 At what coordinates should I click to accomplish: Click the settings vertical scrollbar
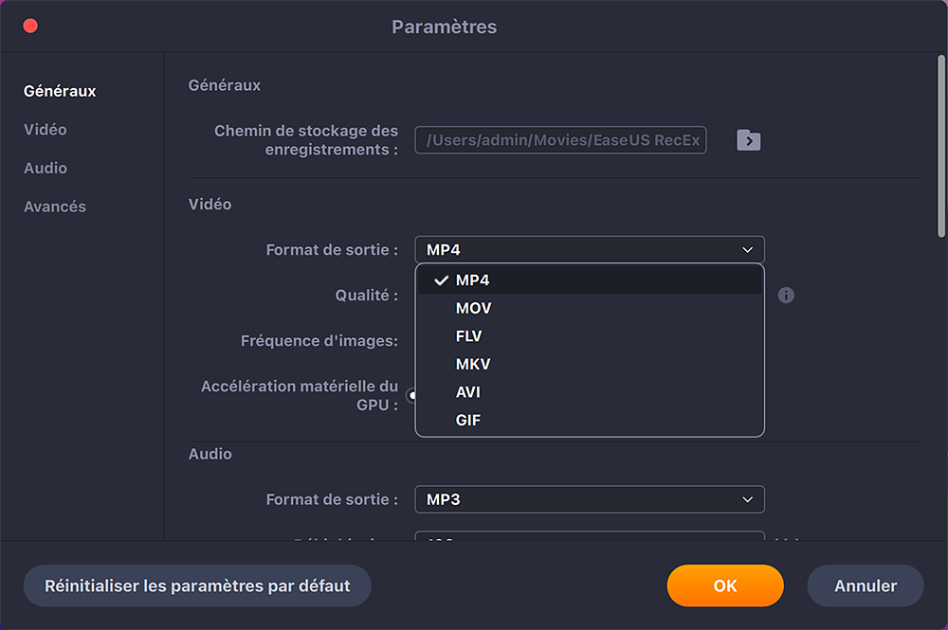tap(940, 146)
